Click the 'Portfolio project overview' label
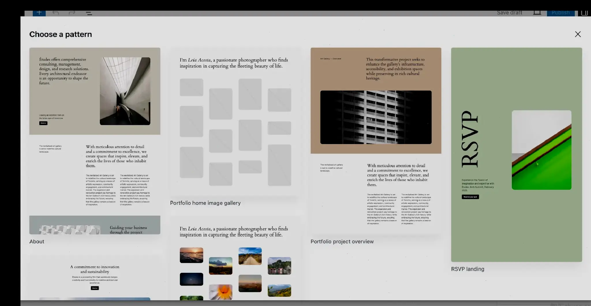591x306 pixels. (342, 242)
